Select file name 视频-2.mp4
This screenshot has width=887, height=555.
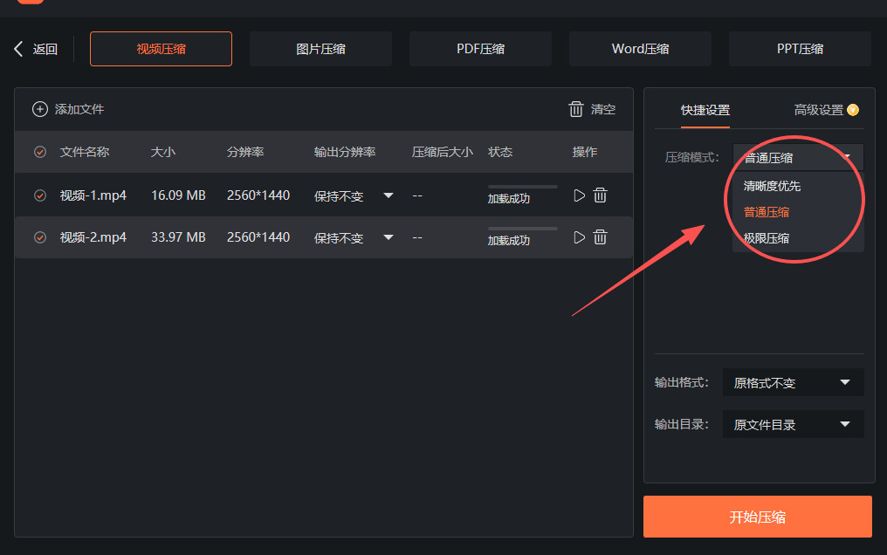pos(93,237)
